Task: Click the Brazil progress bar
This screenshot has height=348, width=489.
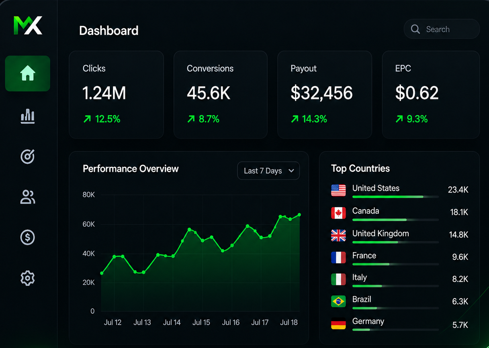Action: [395, 308]
